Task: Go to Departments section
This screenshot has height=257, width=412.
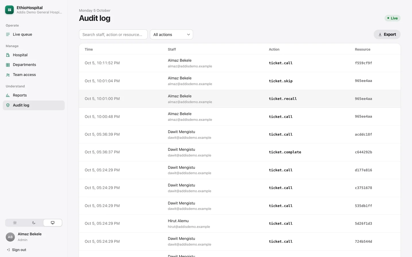Action: [34, 65]
